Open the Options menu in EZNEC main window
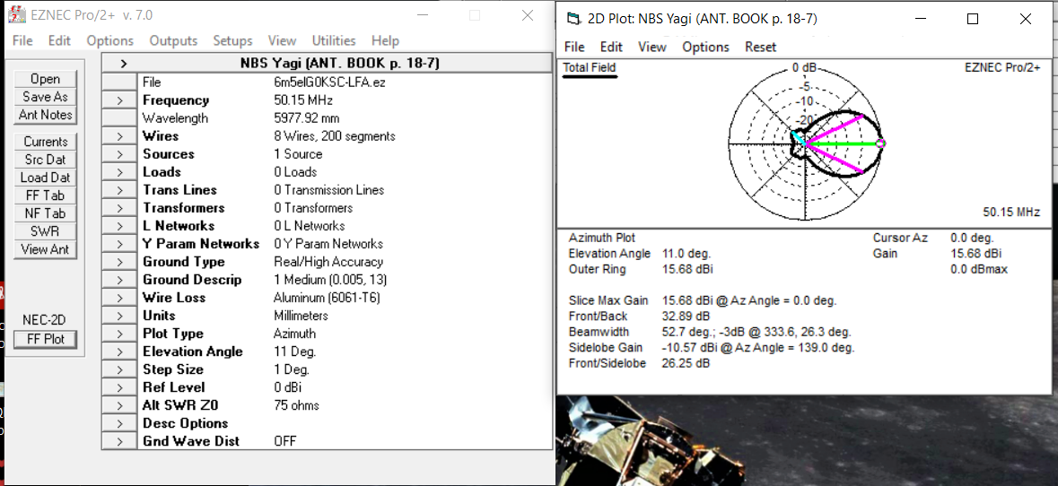 tap(110, 41)
